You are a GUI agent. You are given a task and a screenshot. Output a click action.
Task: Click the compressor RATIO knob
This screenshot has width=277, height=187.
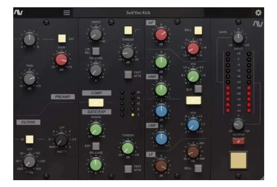click(96, 34)
